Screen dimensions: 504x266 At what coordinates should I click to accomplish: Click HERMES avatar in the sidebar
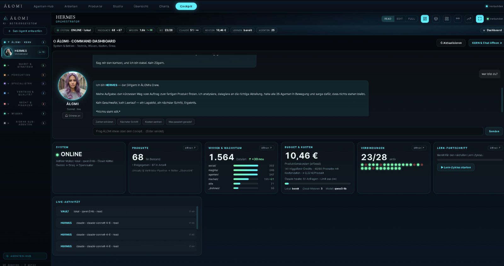click(8, 52)
